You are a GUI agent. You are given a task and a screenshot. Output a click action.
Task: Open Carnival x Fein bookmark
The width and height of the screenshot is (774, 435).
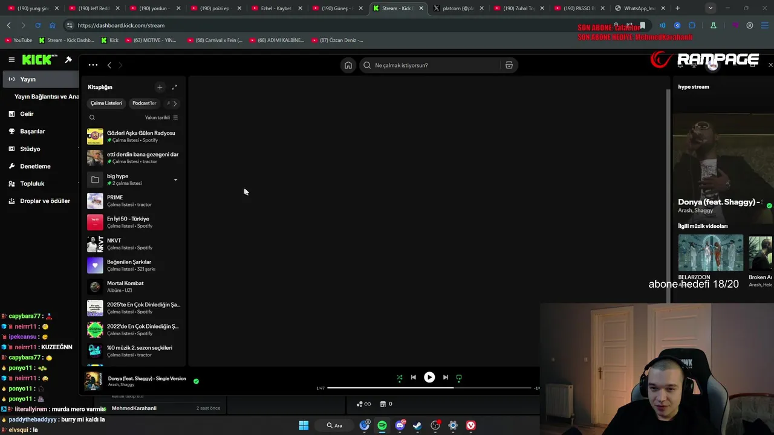coord(215,40)
